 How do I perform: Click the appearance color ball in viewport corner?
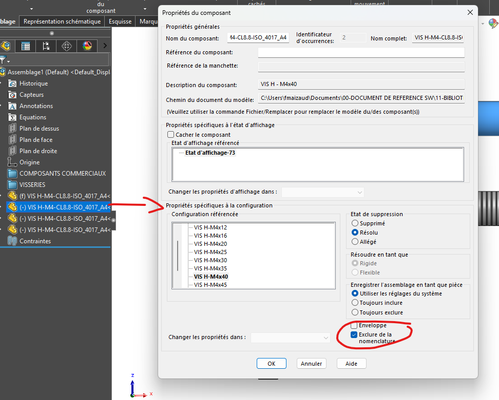point(492,24)
